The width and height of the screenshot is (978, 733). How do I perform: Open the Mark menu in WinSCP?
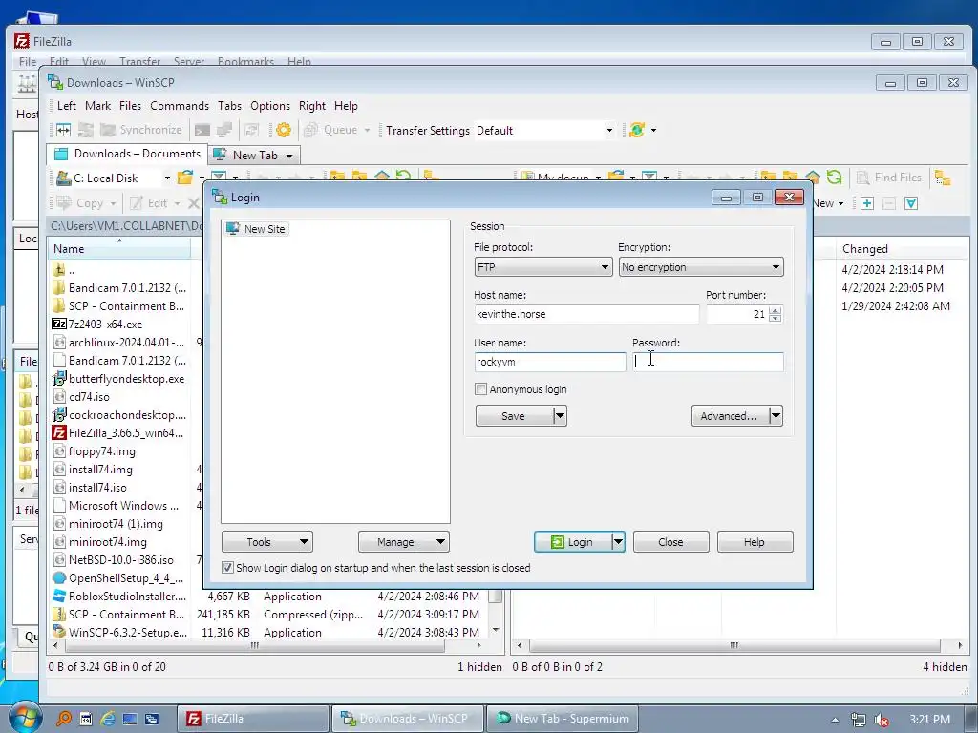tap(98, 106)
